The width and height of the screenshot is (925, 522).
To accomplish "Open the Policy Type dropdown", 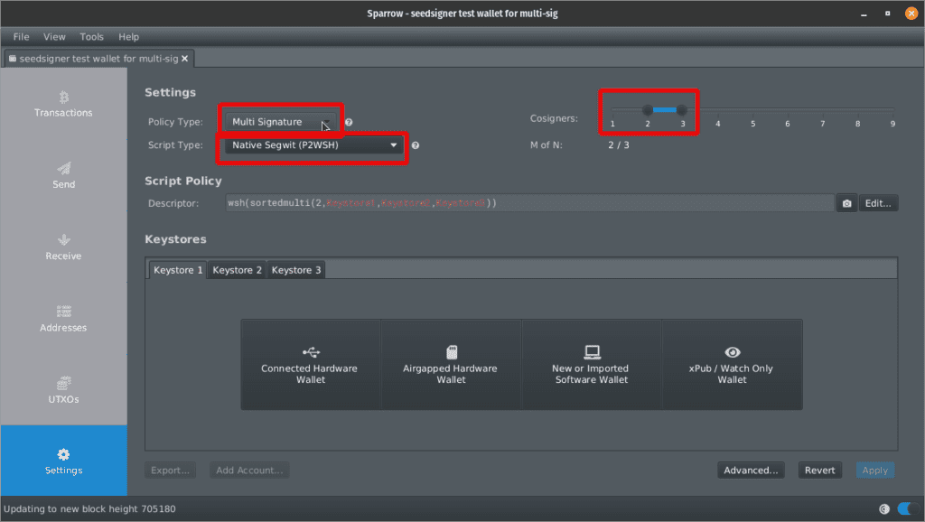I will coord(281,122).
